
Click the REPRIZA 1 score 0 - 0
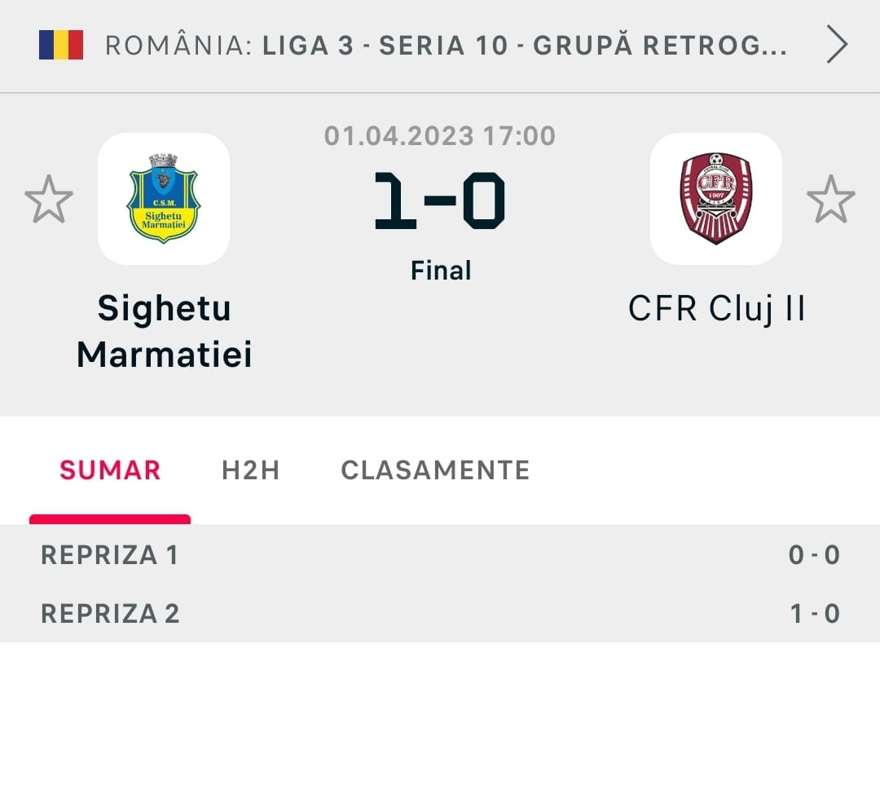(813, 555)
